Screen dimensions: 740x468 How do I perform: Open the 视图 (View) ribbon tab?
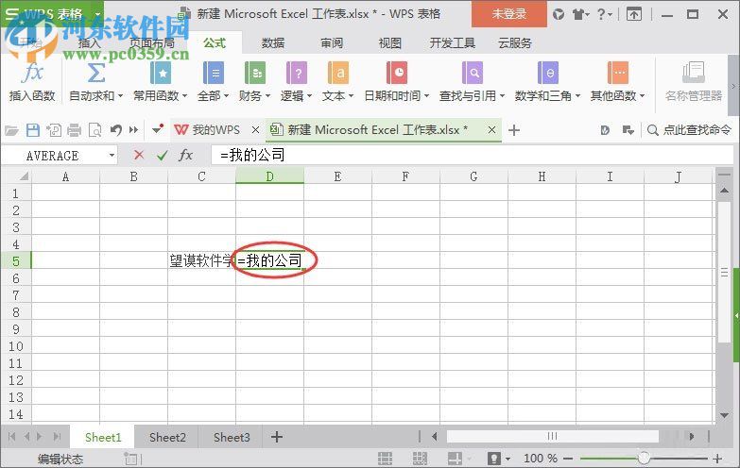coord(390,43)
